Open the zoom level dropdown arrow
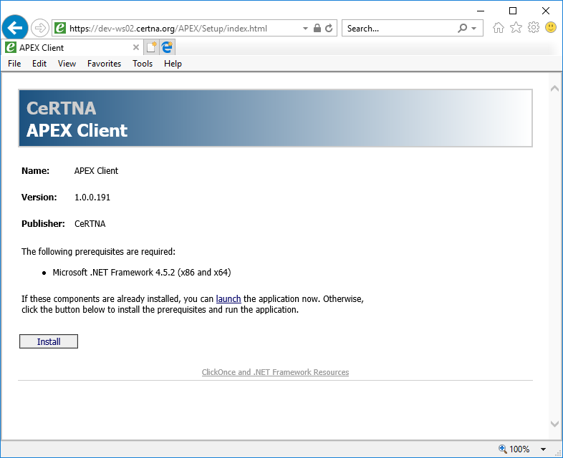This screenshot has height=458, width=563. point(543,449)
